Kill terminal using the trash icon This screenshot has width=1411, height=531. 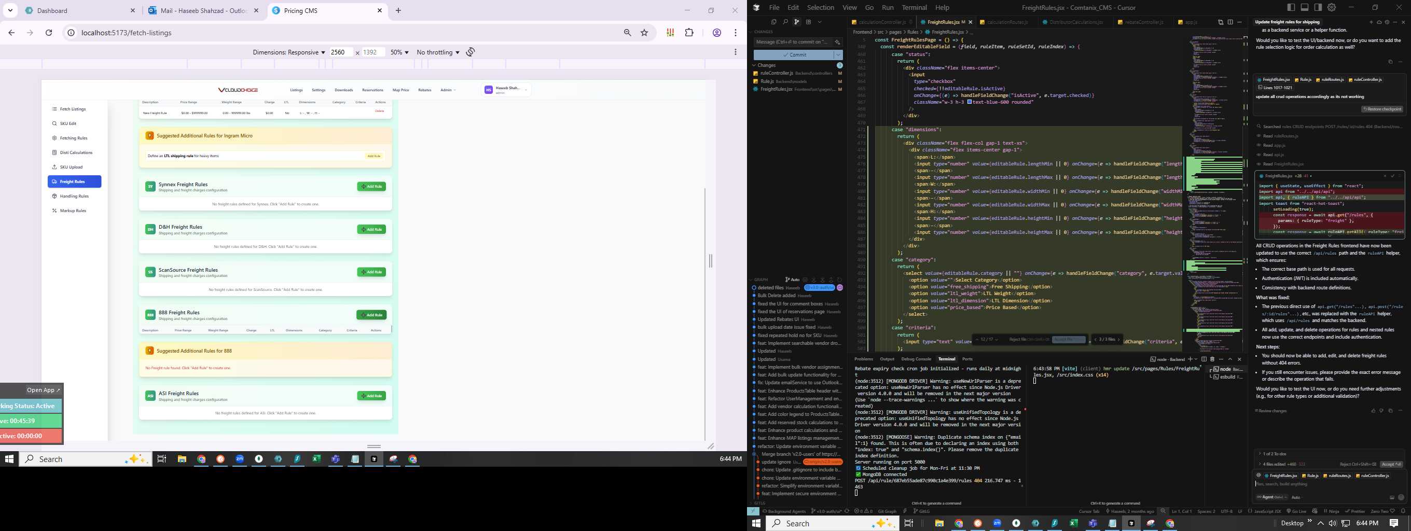click(1213, 360)
